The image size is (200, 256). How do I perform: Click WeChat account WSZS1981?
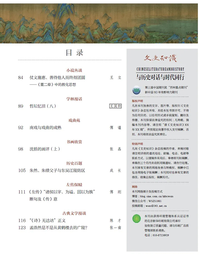click(155, 201)
